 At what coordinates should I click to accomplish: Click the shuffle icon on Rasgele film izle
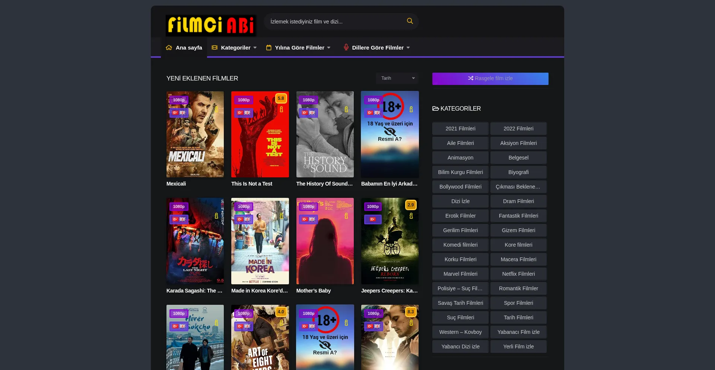[471, 78]
